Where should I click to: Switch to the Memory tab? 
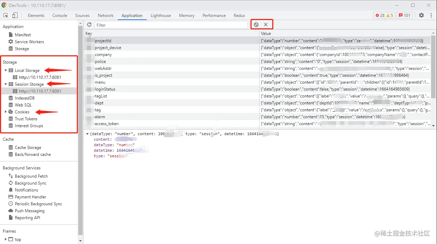(x=186, y=16)
